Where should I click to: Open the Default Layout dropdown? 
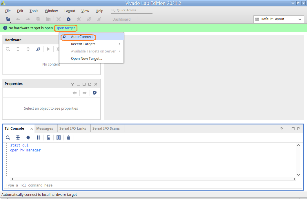[279, 19]
